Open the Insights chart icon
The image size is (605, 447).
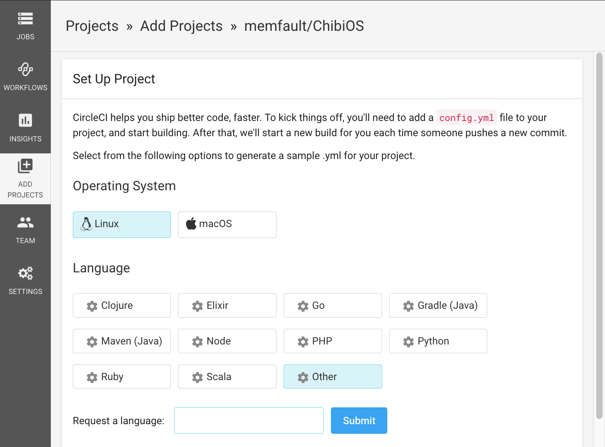[x=25, y=120]
